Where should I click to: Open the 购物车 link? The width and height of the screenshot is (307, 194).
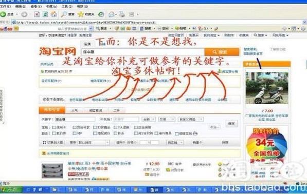click(x=229, y=35)
